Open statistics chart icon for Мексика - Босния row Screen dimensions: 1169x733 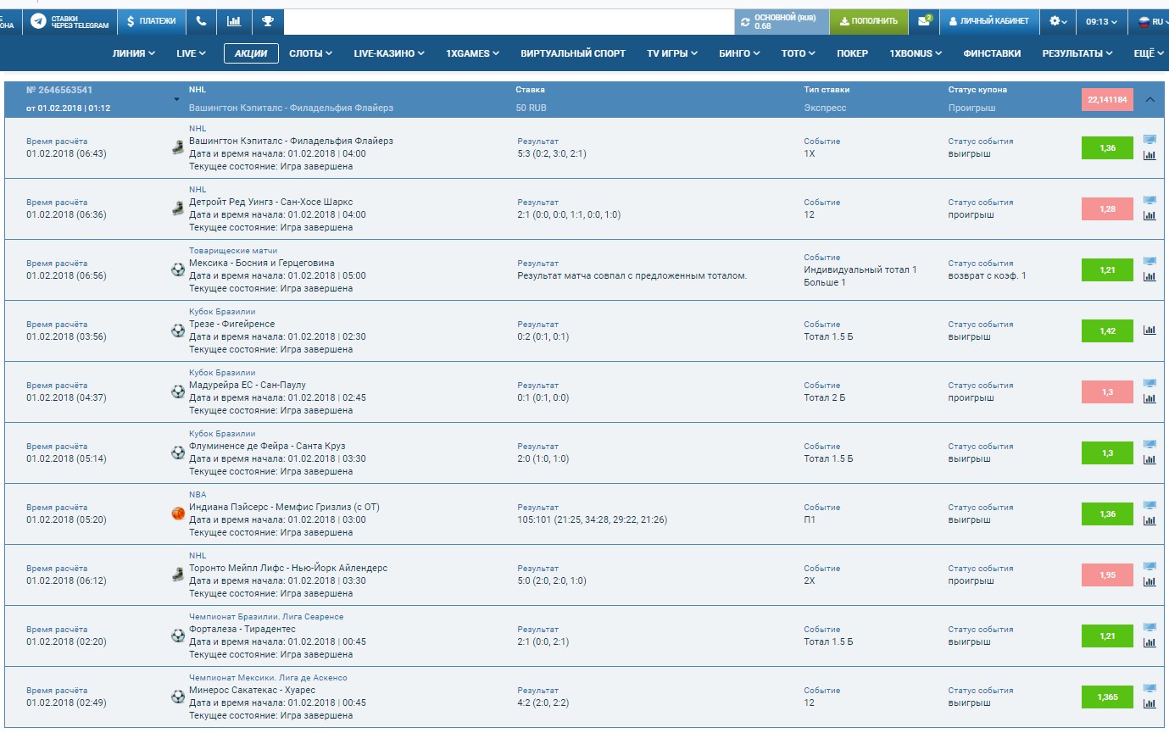click(x=1150, y=277)
